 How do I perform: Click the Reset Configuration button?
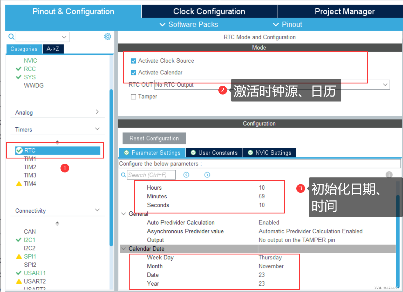click(x=154, y=138)
